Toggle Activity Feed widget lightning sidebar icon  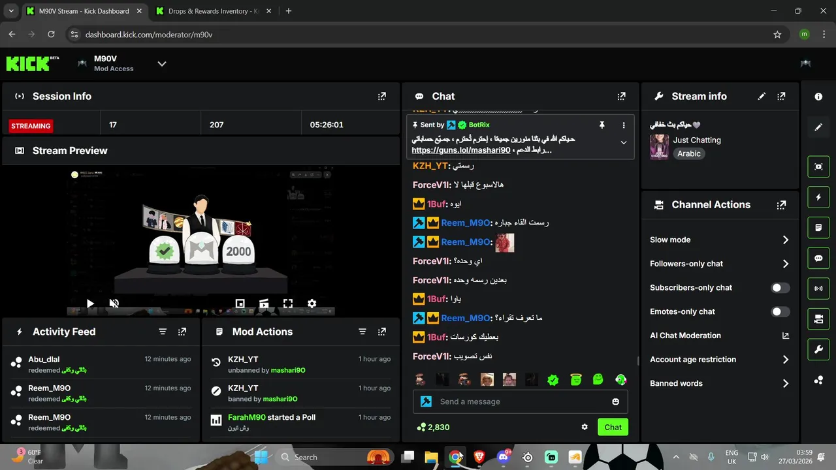[818, 197]
